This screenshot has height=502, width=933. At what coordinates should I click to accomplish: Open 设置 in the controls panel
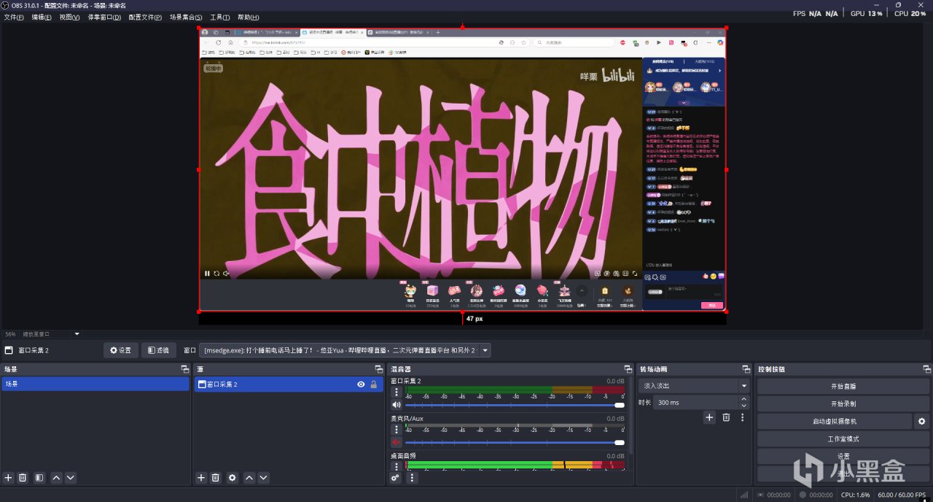pos(843,456)
